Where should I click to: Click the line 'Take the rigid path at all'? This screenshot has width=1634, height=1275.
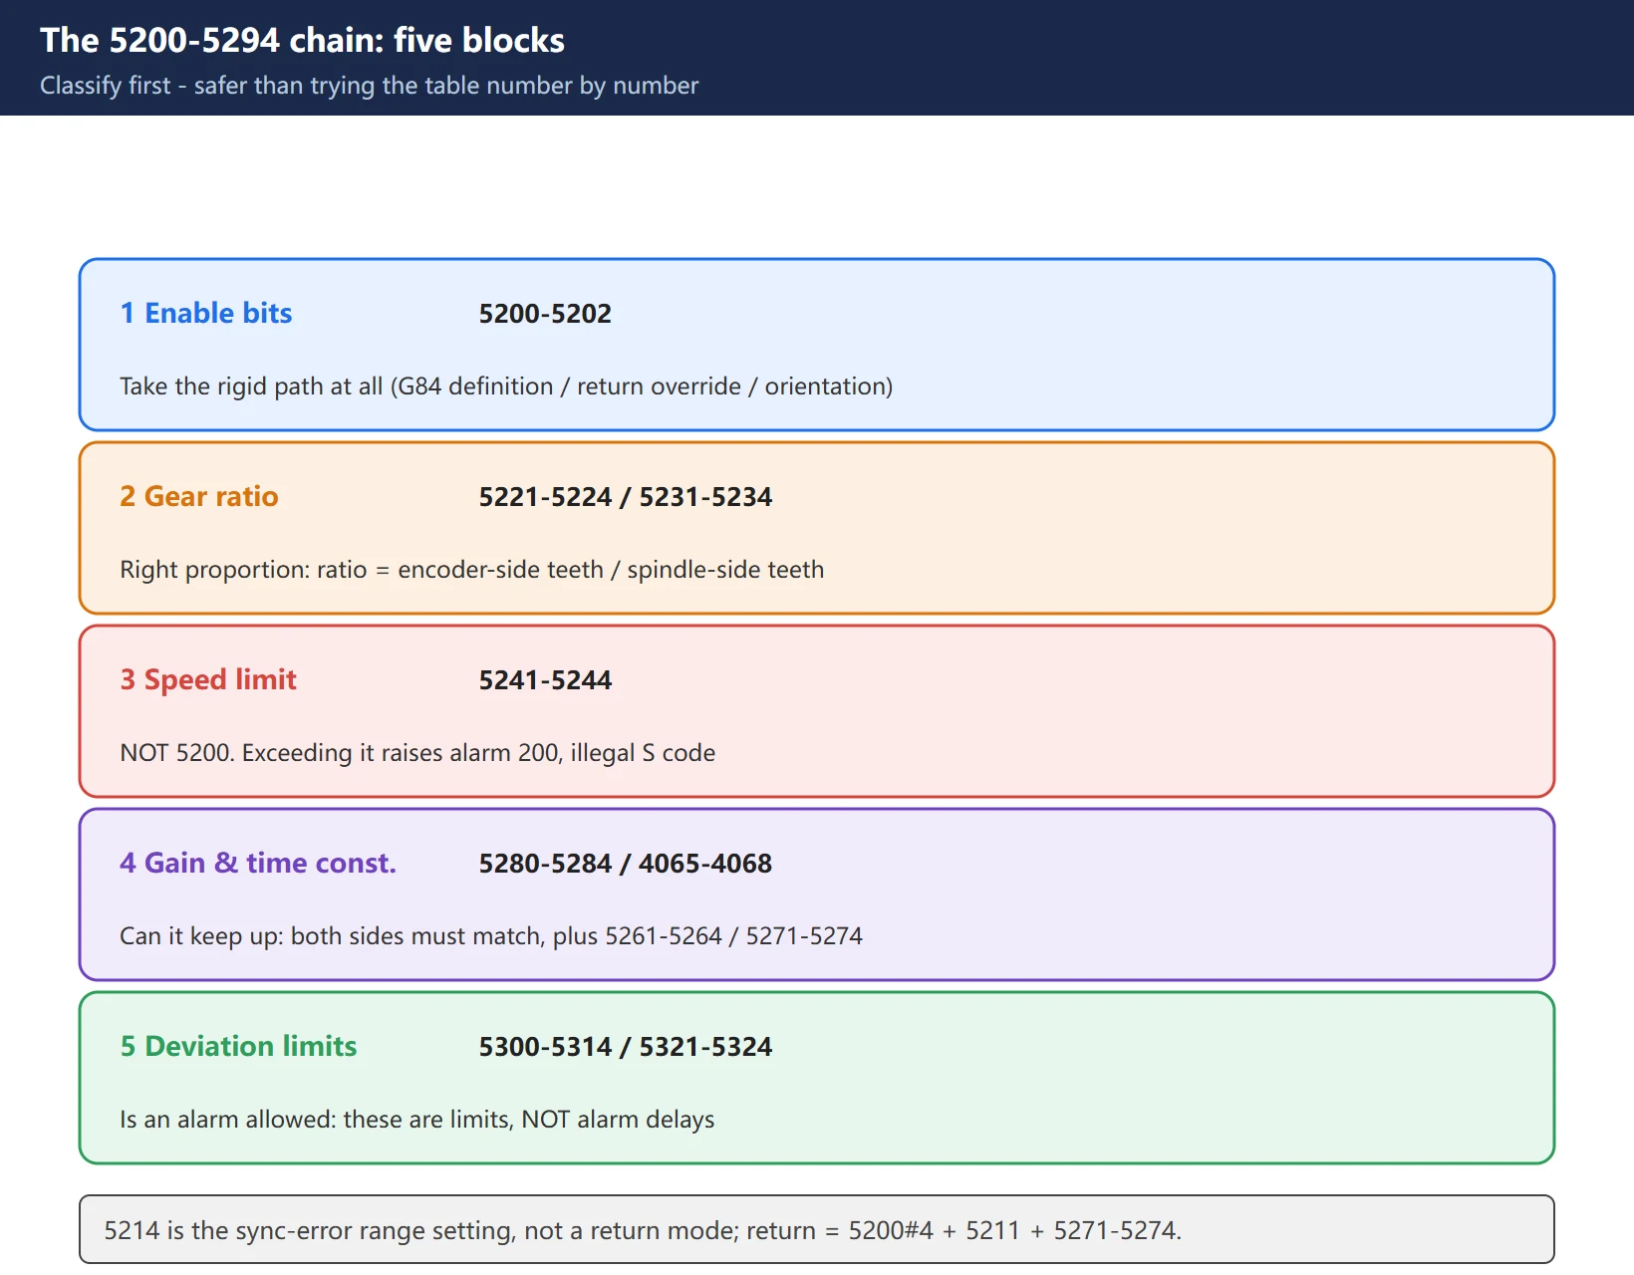pyautogui.click(x=506, y=386)
